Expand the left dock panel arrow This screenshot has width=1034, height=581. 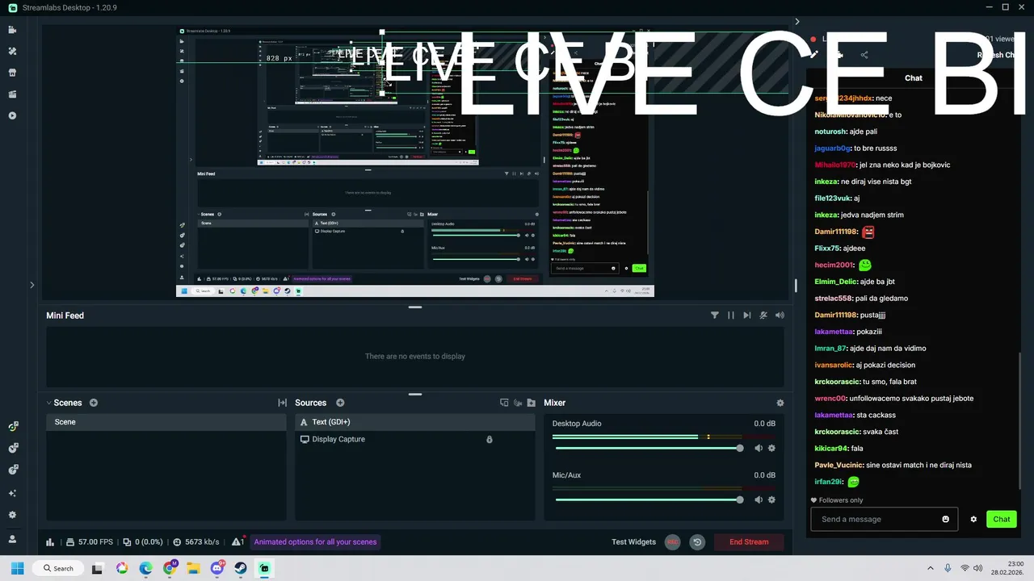tap(32, 285)
